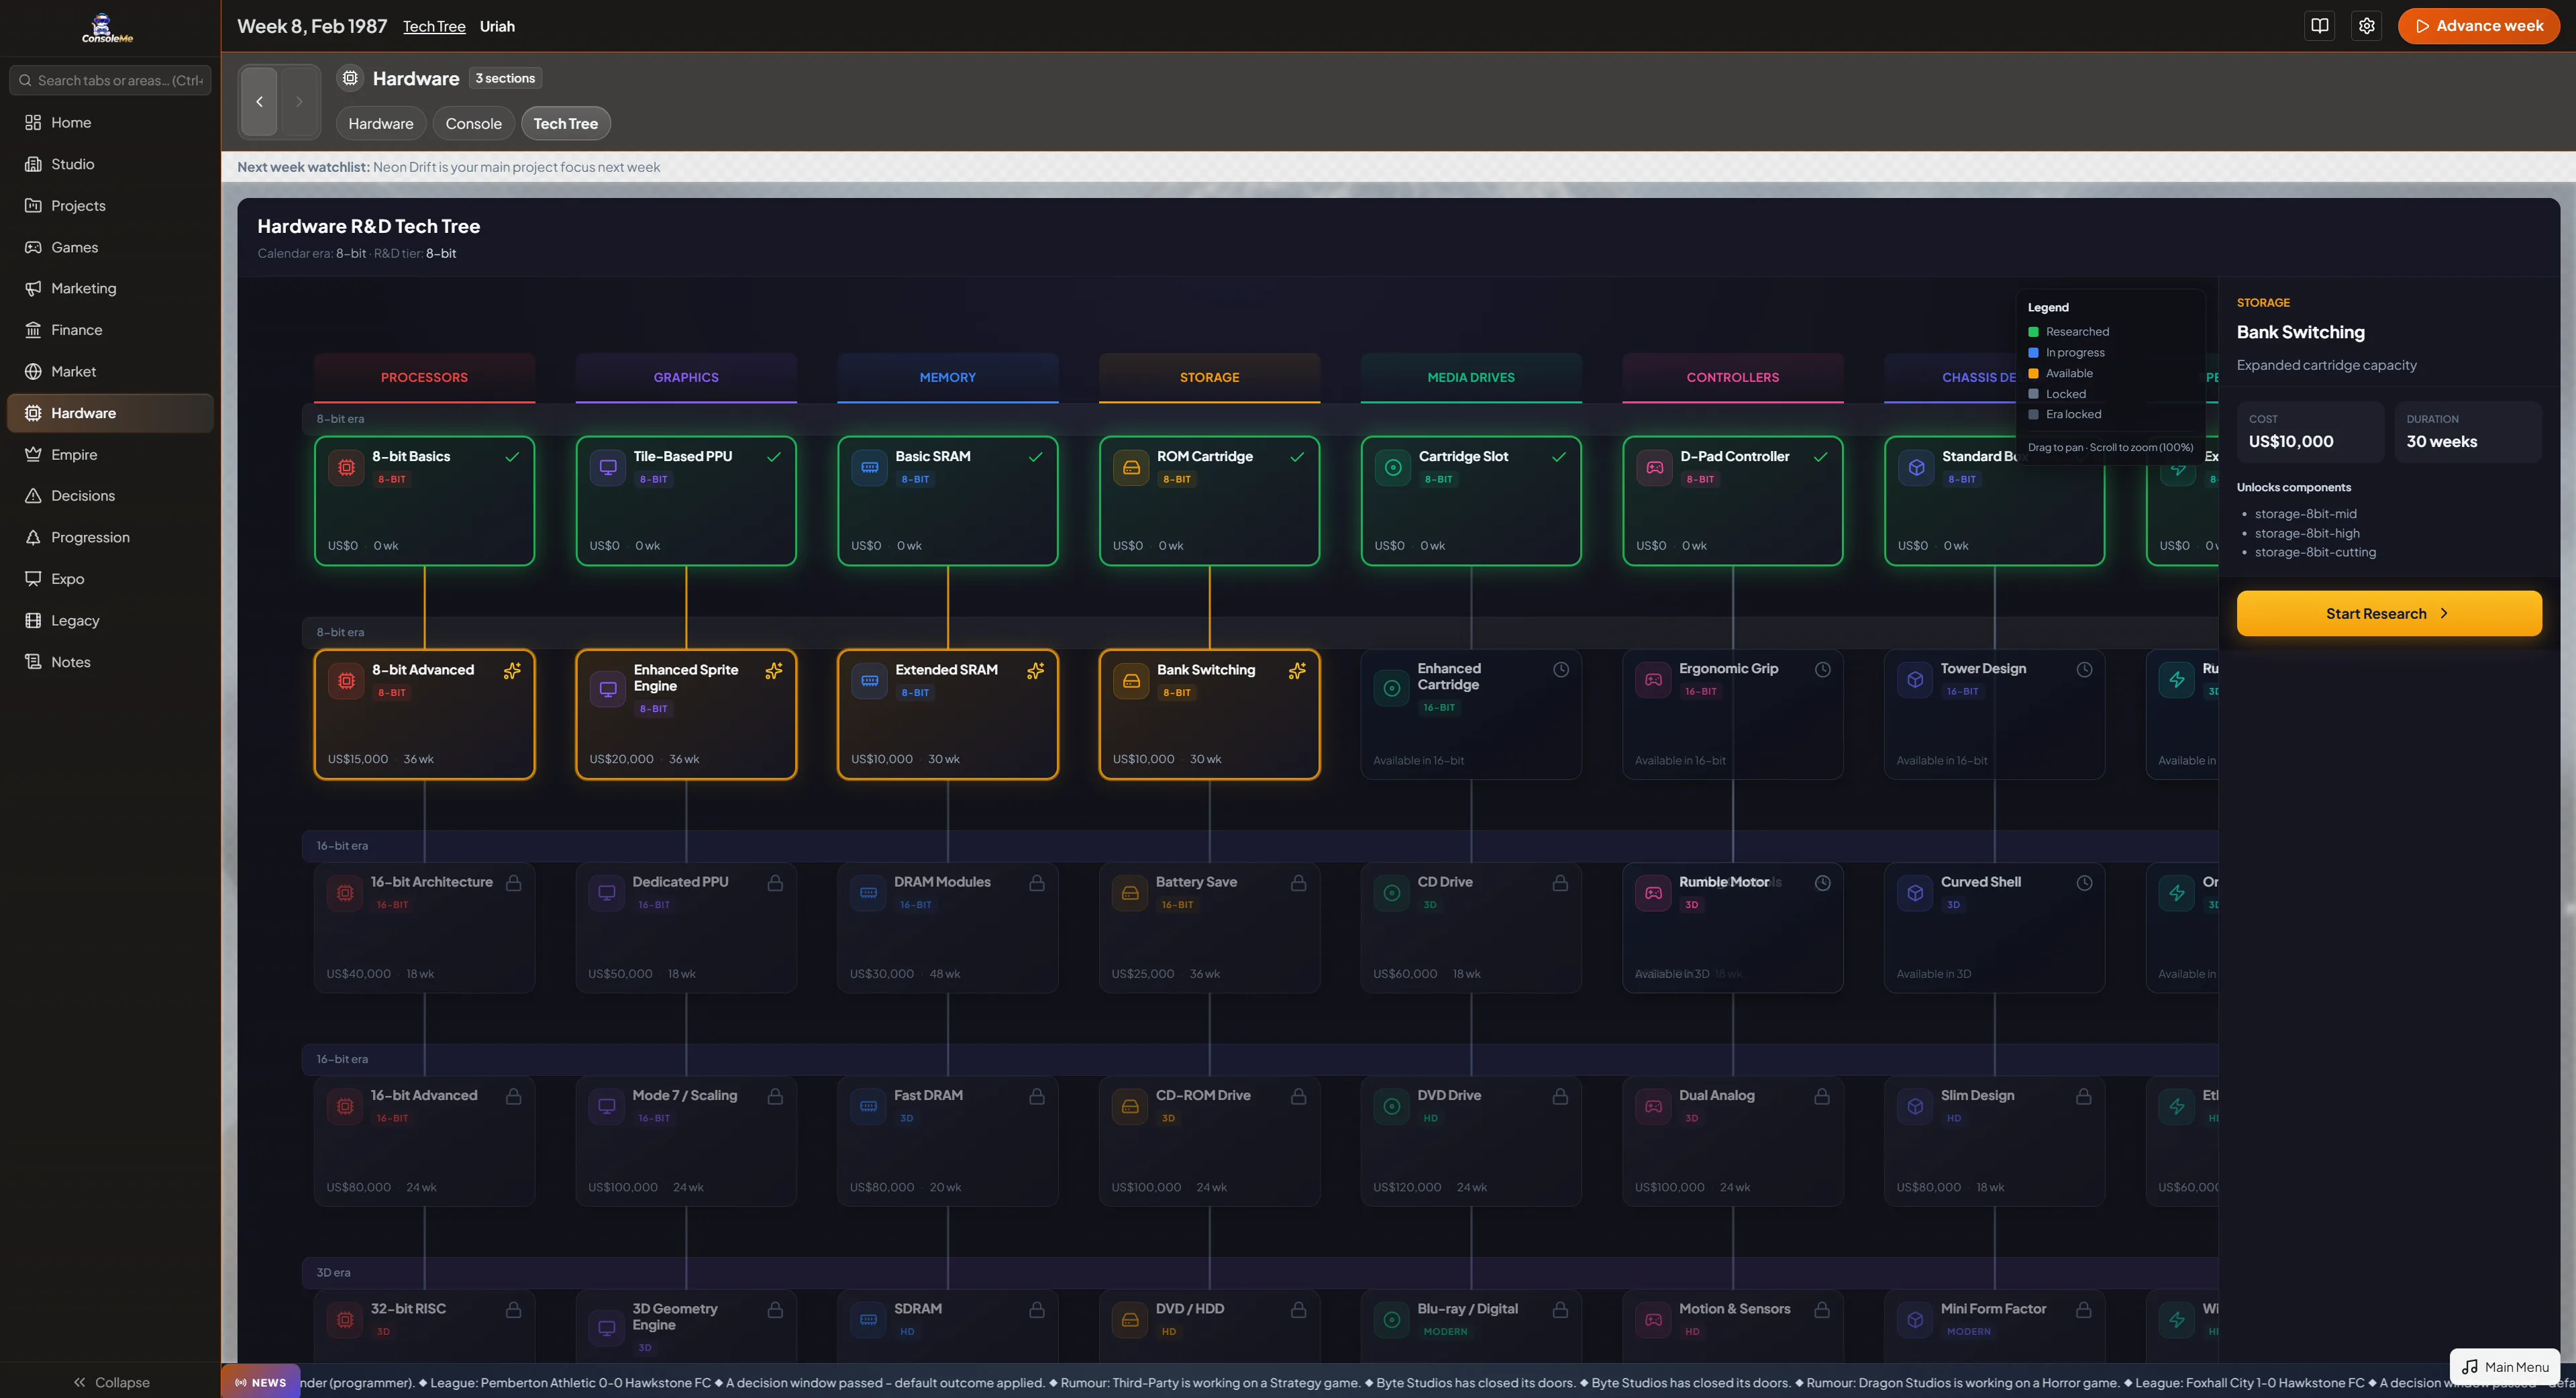Open Legacy from the sidebar
The height and width of the screenshot is (1398, 2576).
110,620
